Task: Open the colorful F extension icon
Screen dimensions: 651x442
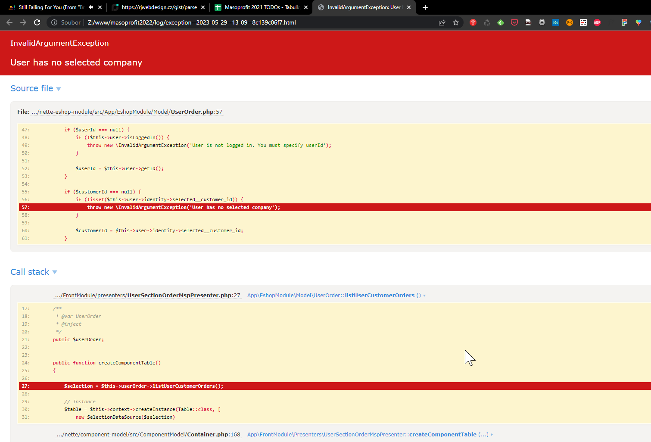Action: [x=624, y=22]
